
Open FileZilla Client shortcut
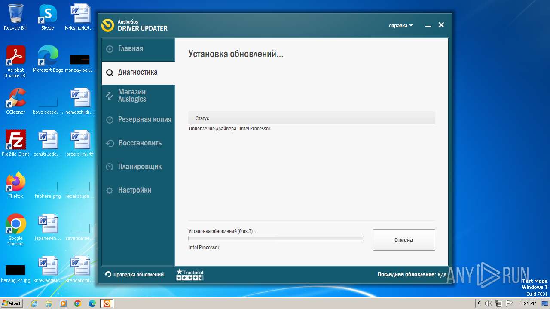pyautogui.click(x=15, y=143)
